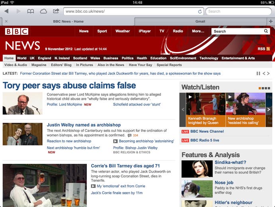This screenshot has height=207, width=275.
Task: Play the New archbishop video
Action: [x=230, y=97]
